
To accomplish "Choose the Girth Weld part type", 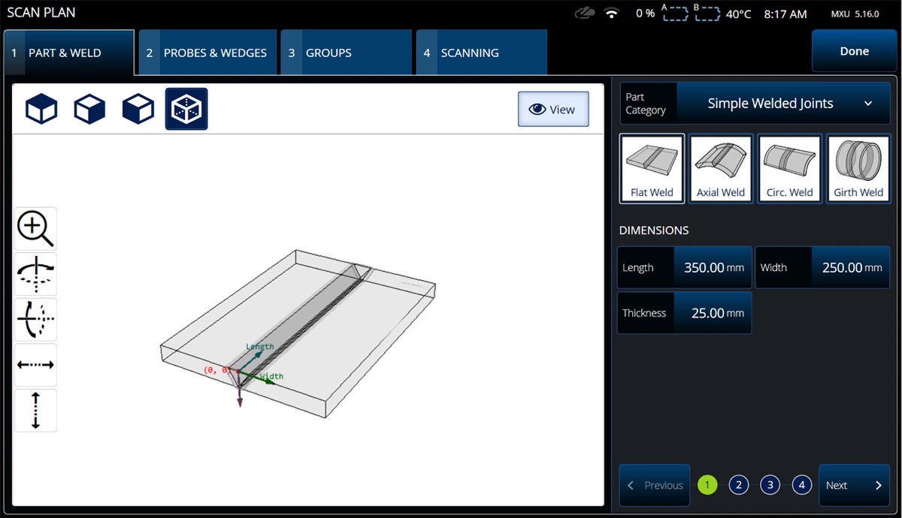I will tap(858, 169).
